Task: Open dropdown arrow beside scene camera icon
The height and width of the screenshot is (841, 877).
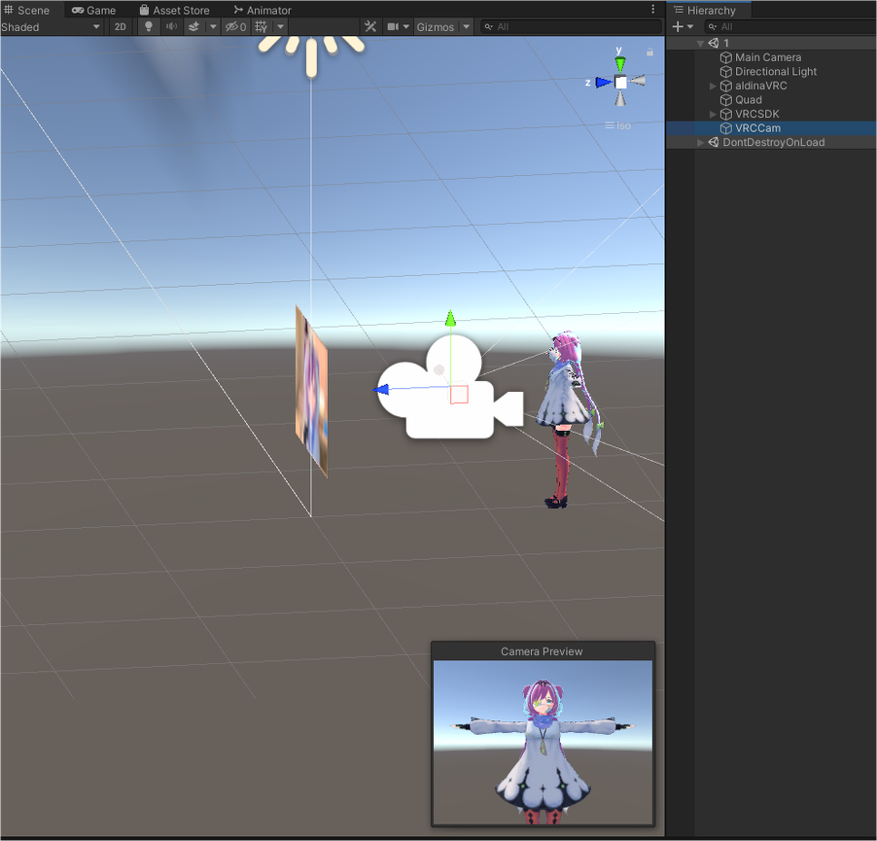Action: 406,26
